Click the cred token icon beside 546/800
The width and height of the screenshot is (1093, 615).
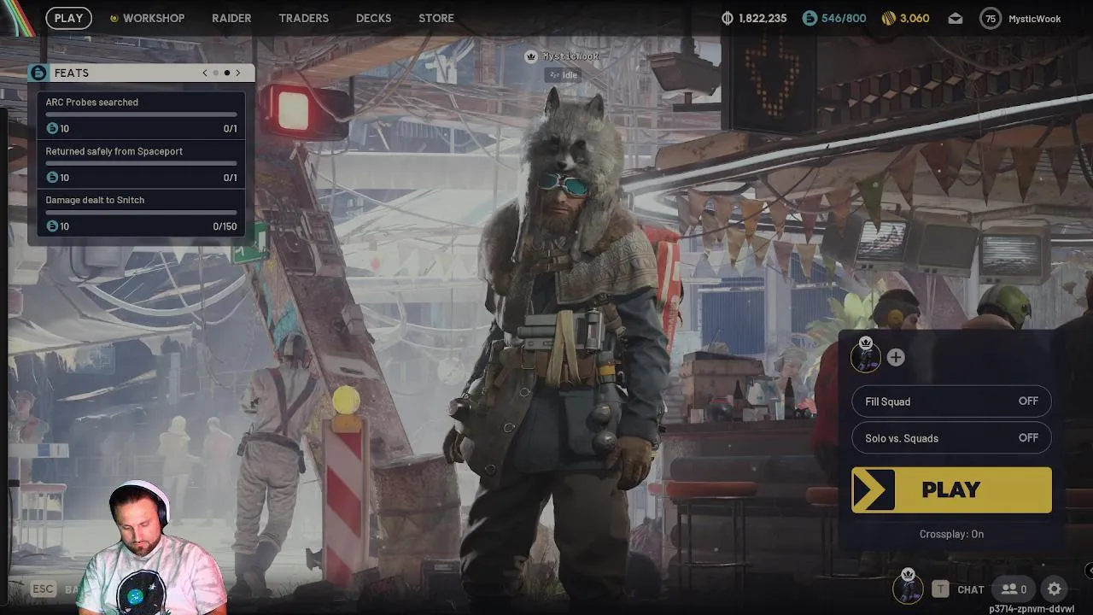pos(810,18)
